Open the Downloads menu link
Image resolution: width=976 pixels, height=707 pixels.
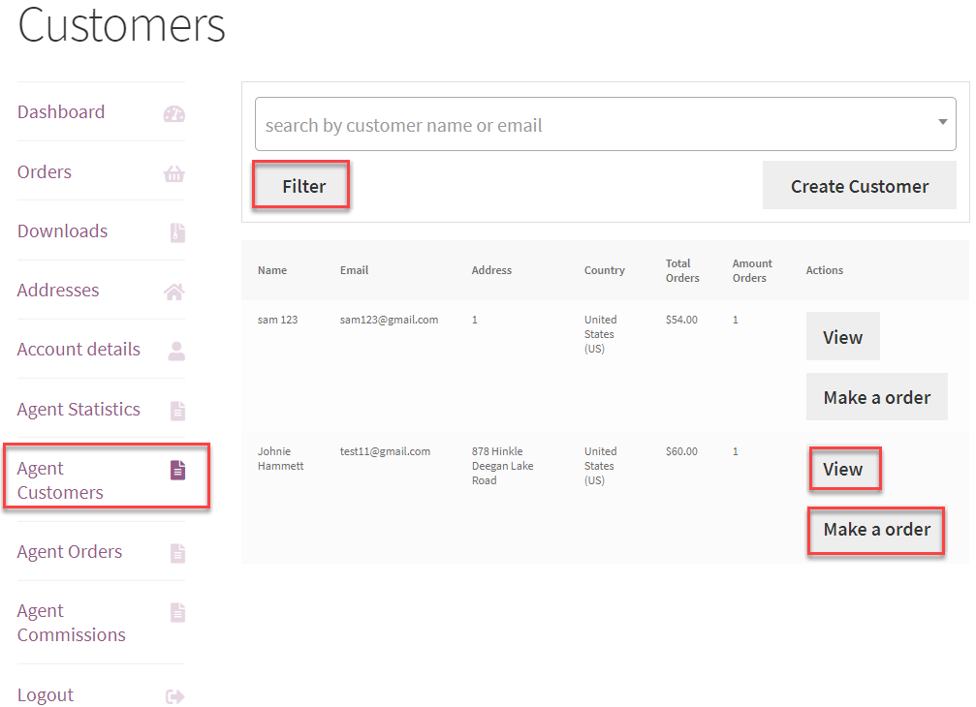click(x=62, y=231)
